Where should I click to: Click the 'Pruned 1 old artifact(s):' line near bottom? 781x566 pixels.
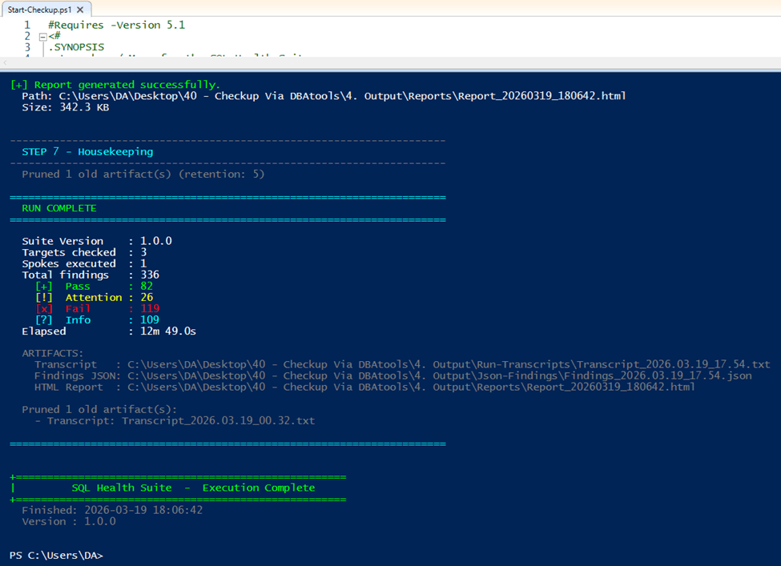pyautogui.click(x=99, y=410)
